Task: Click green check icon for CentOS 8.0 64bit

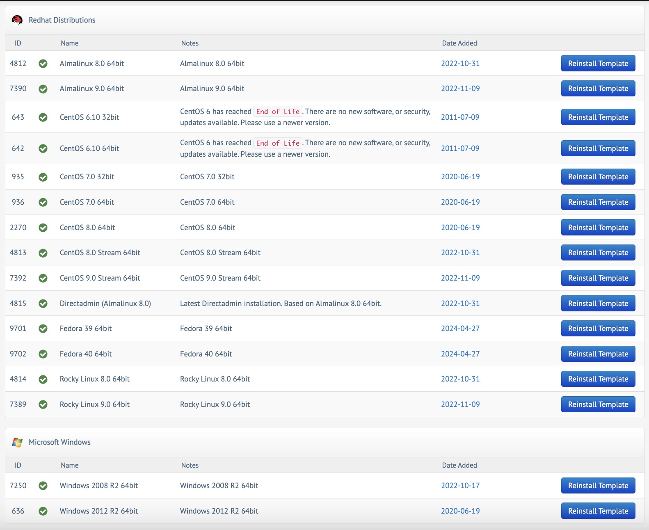Action: pyautogui.click(x=43, y=228)
